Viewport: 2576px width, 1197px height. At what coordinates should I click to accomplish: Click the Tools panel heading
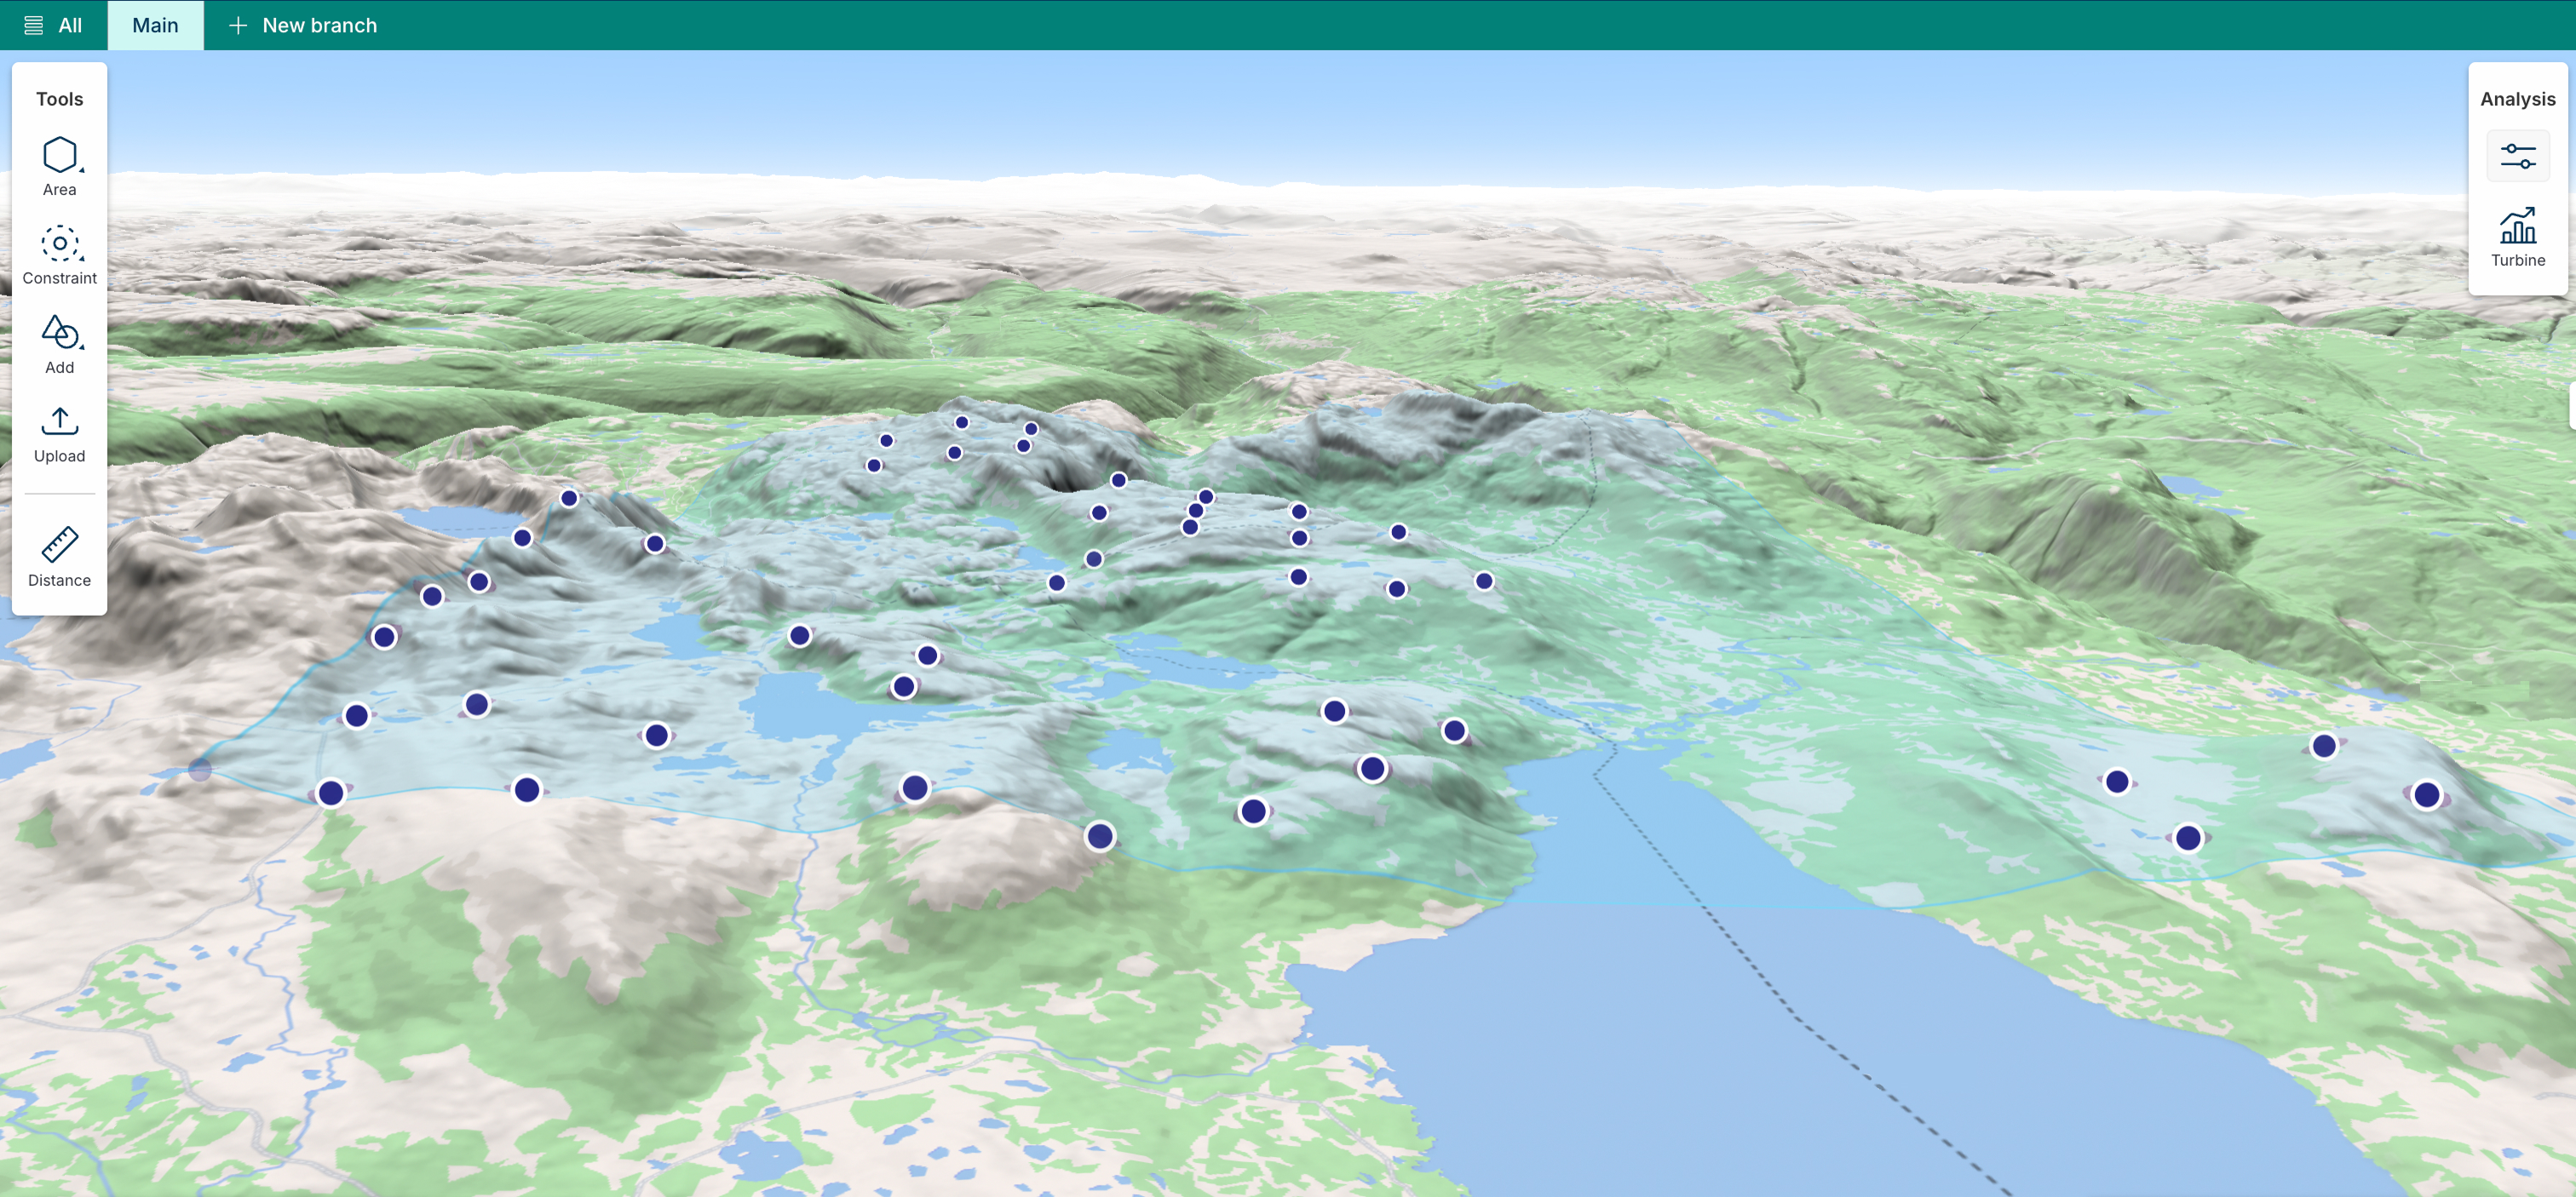[59, 99]
